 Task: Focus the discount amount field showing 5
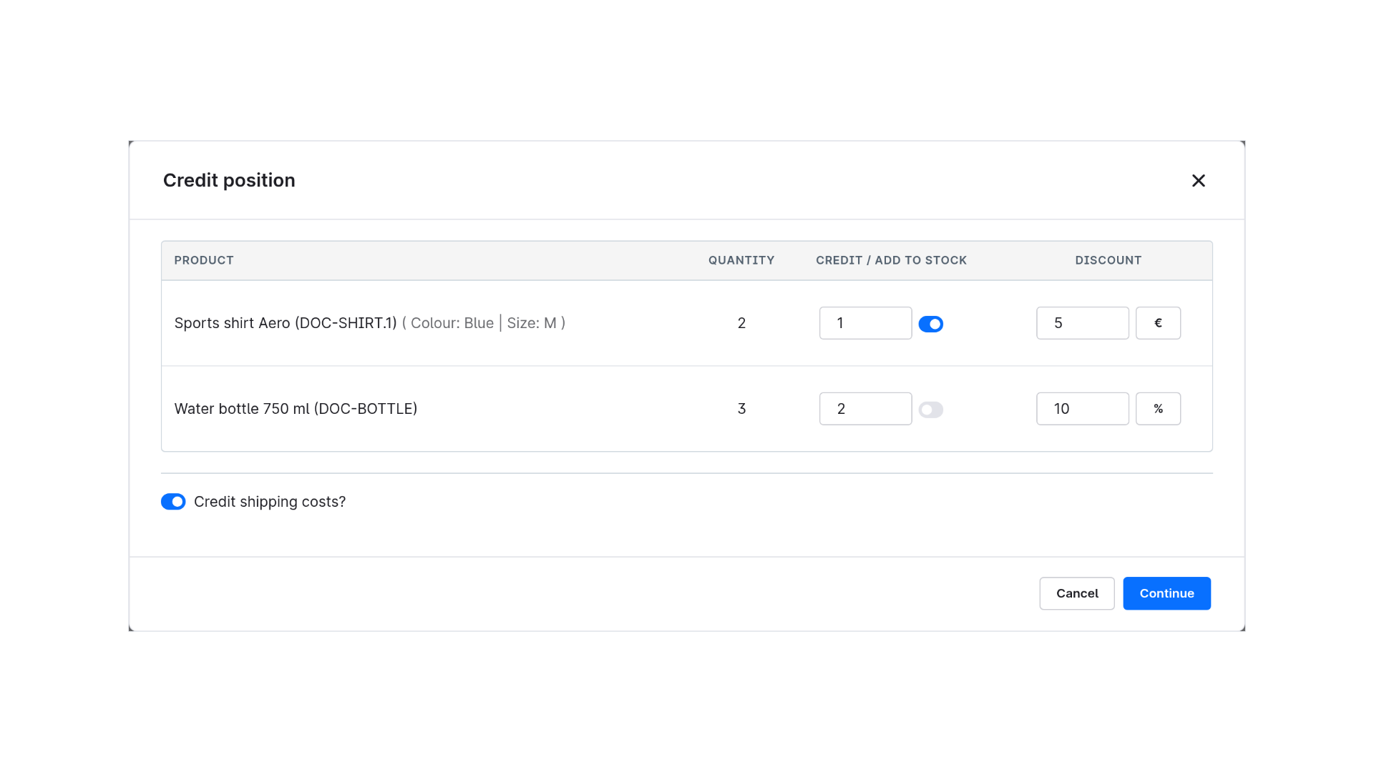pyautogui.click(x=1082, y=323)
